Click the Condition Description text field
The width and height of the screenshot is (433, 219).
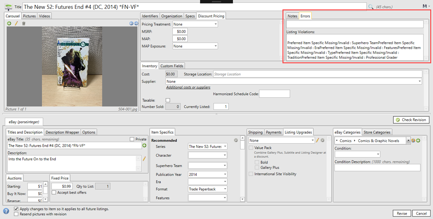pyautogui.click(x=377, y=167)
